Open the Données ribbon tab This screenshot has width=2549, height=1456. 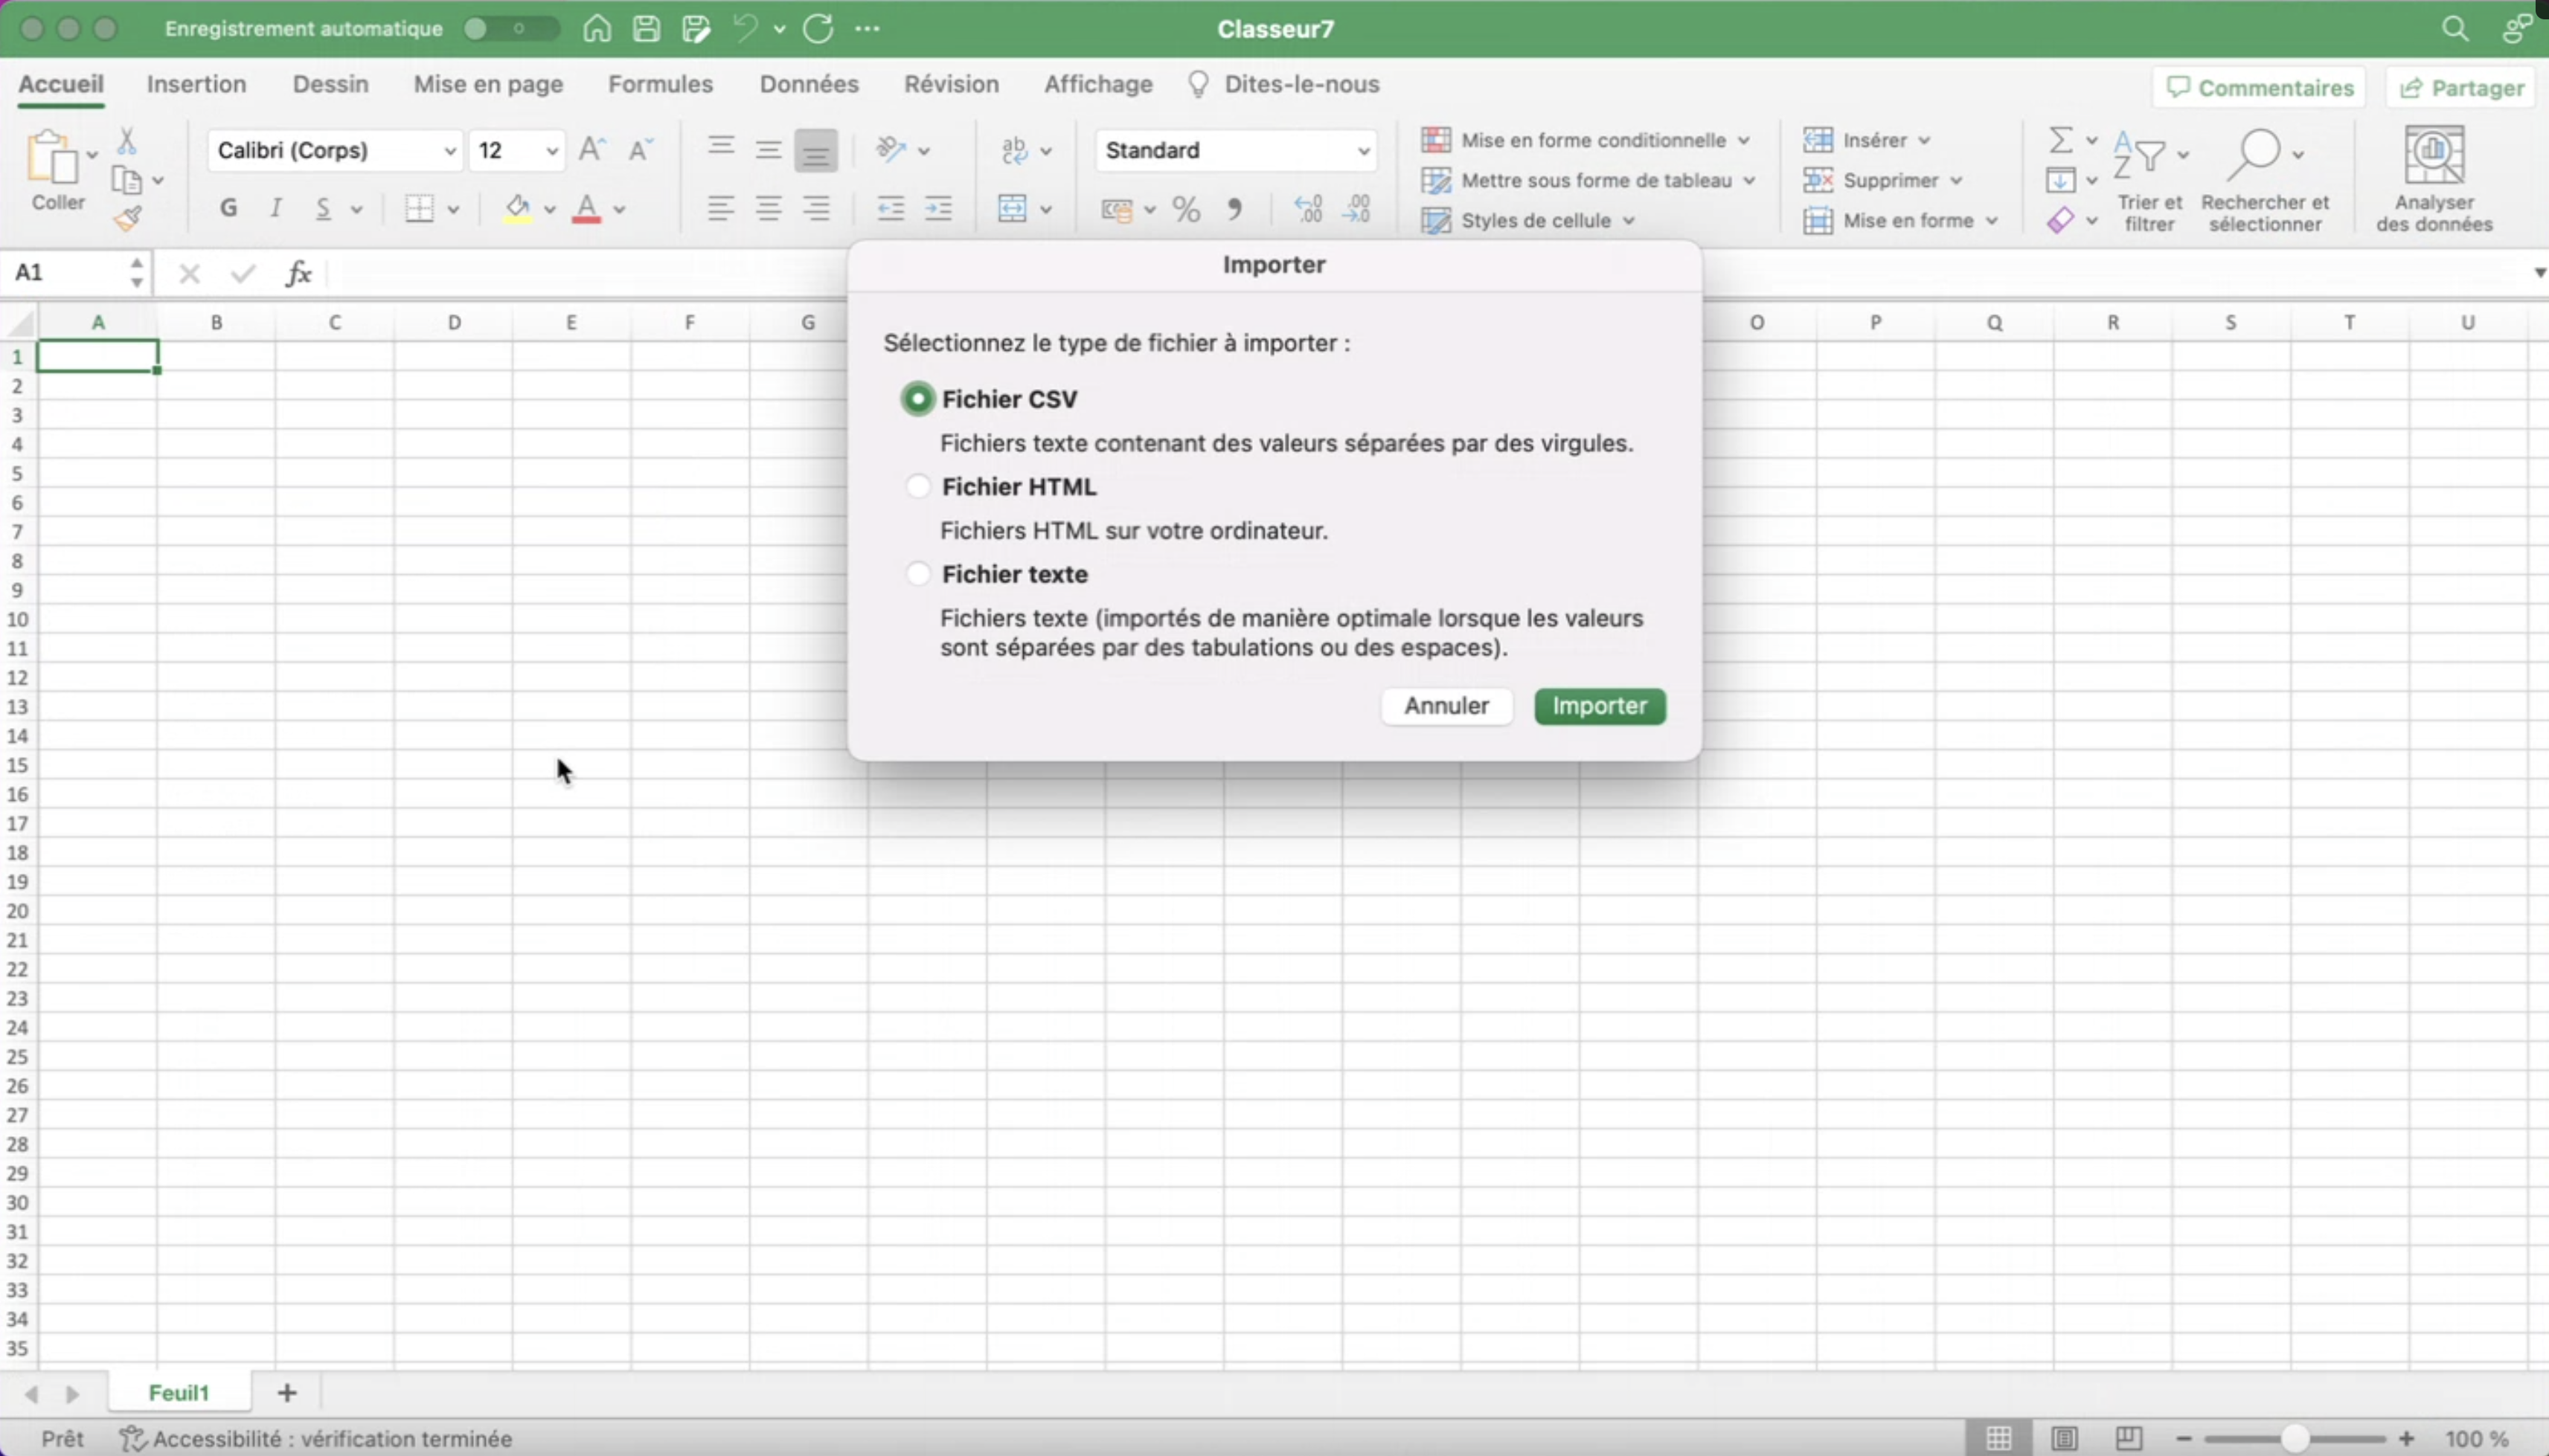(x=809, y=84)
